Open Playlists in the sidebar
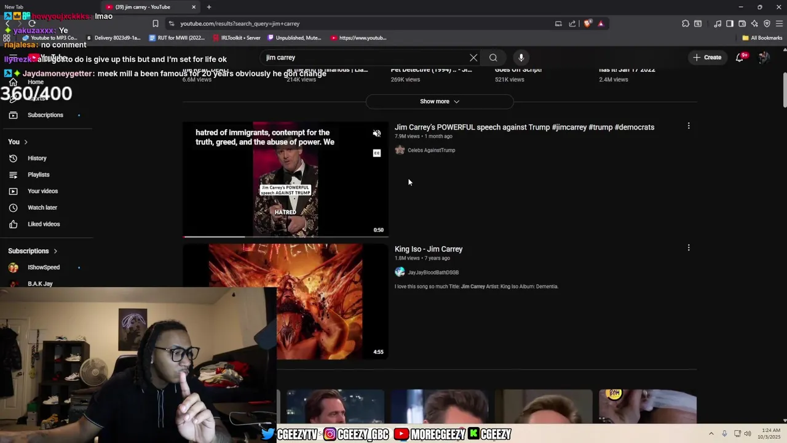 [x=38, y=175]
